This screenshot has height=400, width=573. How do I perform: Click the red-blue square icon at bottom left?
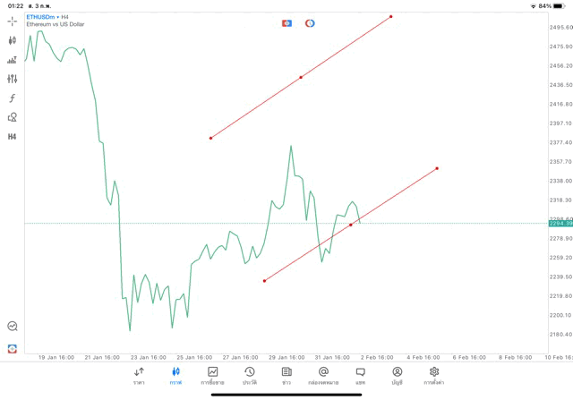coord(13,348)
